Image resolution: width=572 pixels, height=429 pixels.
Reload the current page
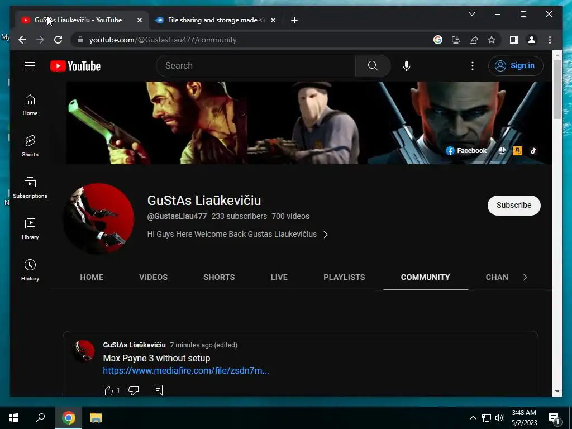(x=58, y=40)
